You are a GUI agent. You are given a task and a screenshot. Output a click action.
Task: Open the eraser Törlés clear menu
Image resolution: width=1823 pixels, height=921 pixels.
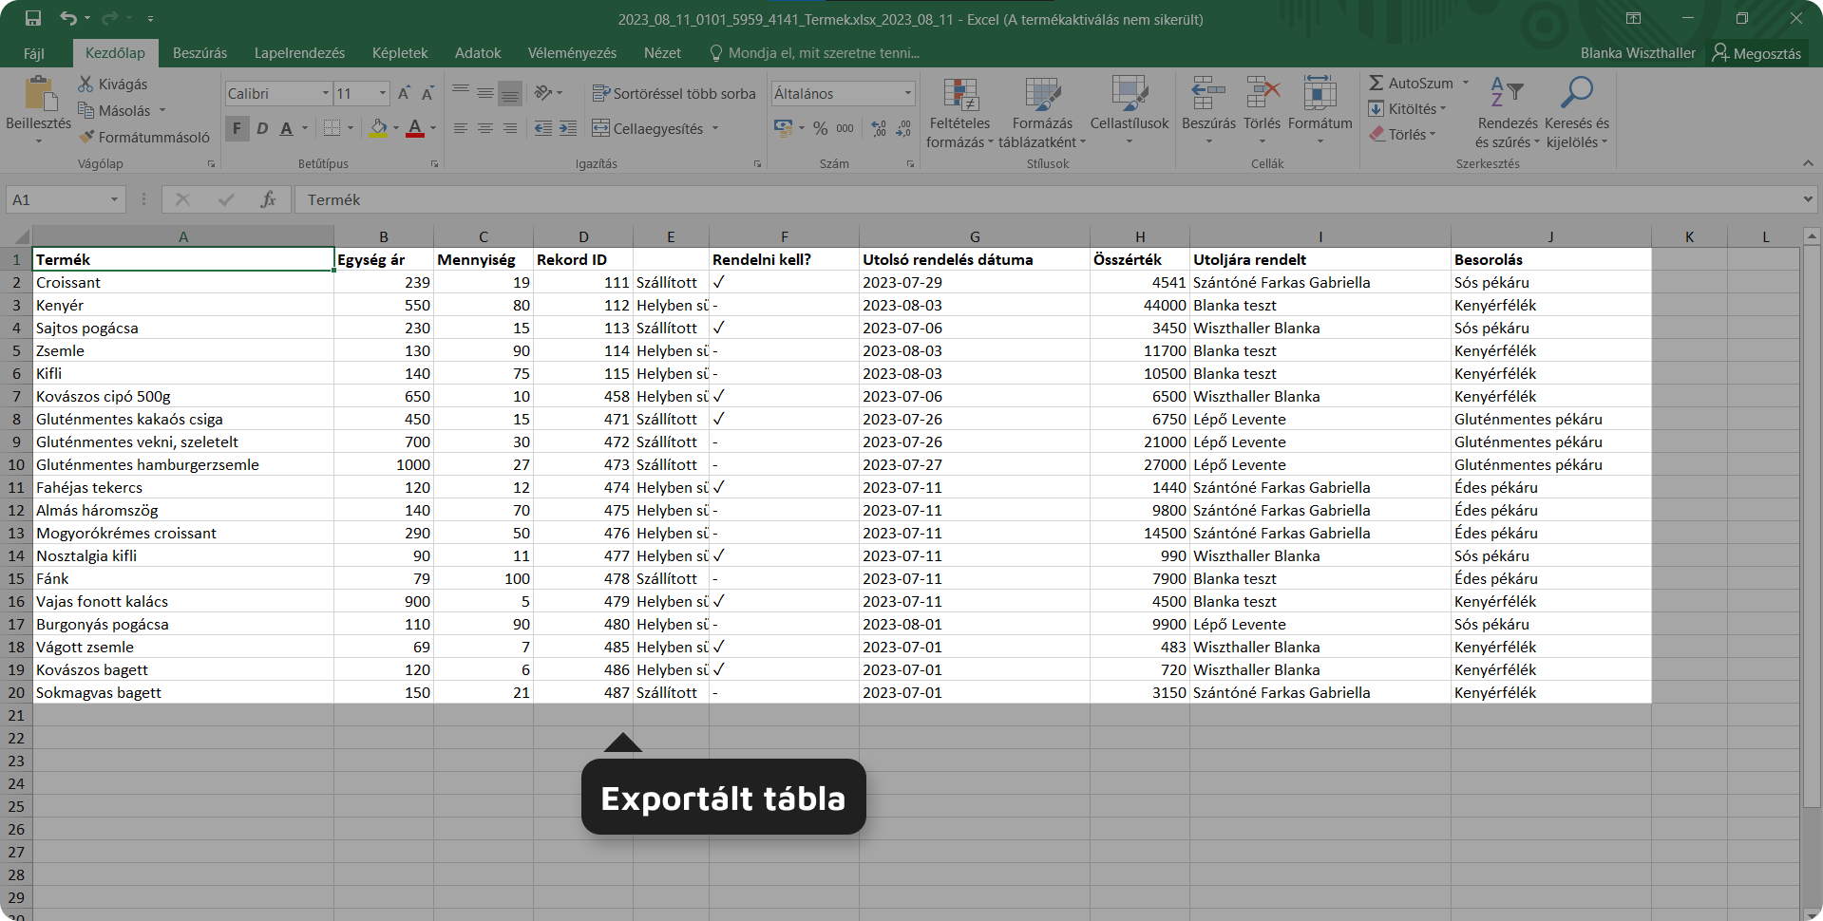(x=1402, y=135)
